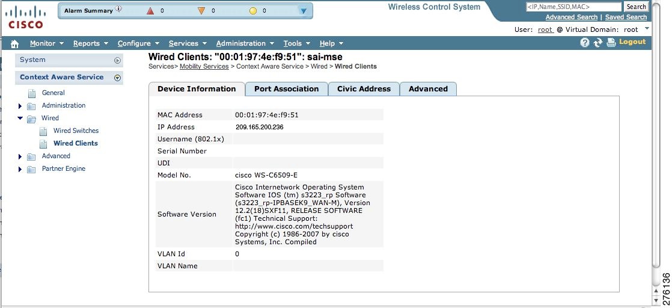Focus the IP, Name, SSID, MAC search field
The width and height of the screenshot is (672, 308).
click(x=573, y=7)
